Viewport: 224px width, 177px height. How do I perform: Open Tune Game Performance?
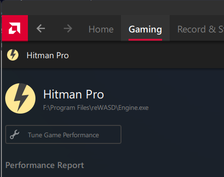tap(63, 134)
